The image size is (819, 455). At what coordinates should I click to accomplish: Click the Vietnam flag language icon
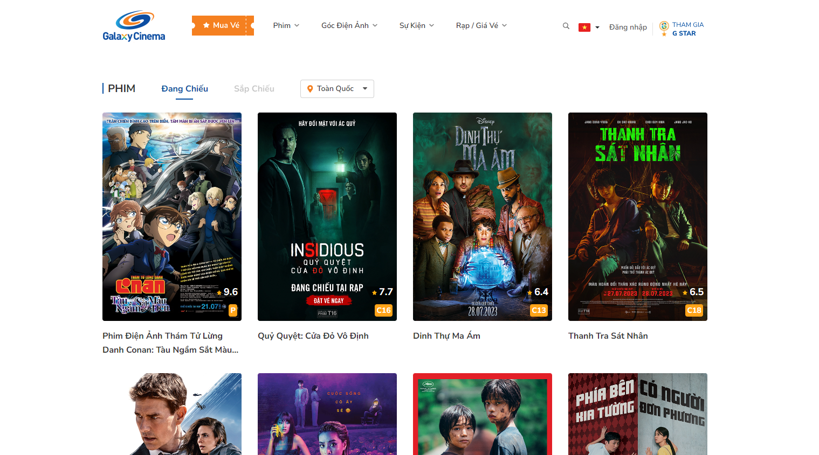click(584, 27)
